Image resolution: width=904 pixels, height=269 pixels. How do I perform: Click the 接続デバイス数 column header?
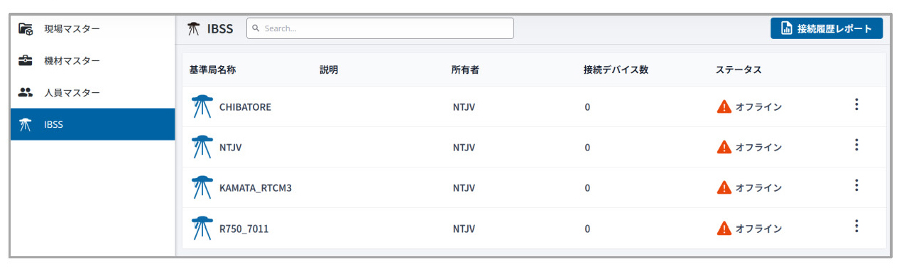pos(616,70)
